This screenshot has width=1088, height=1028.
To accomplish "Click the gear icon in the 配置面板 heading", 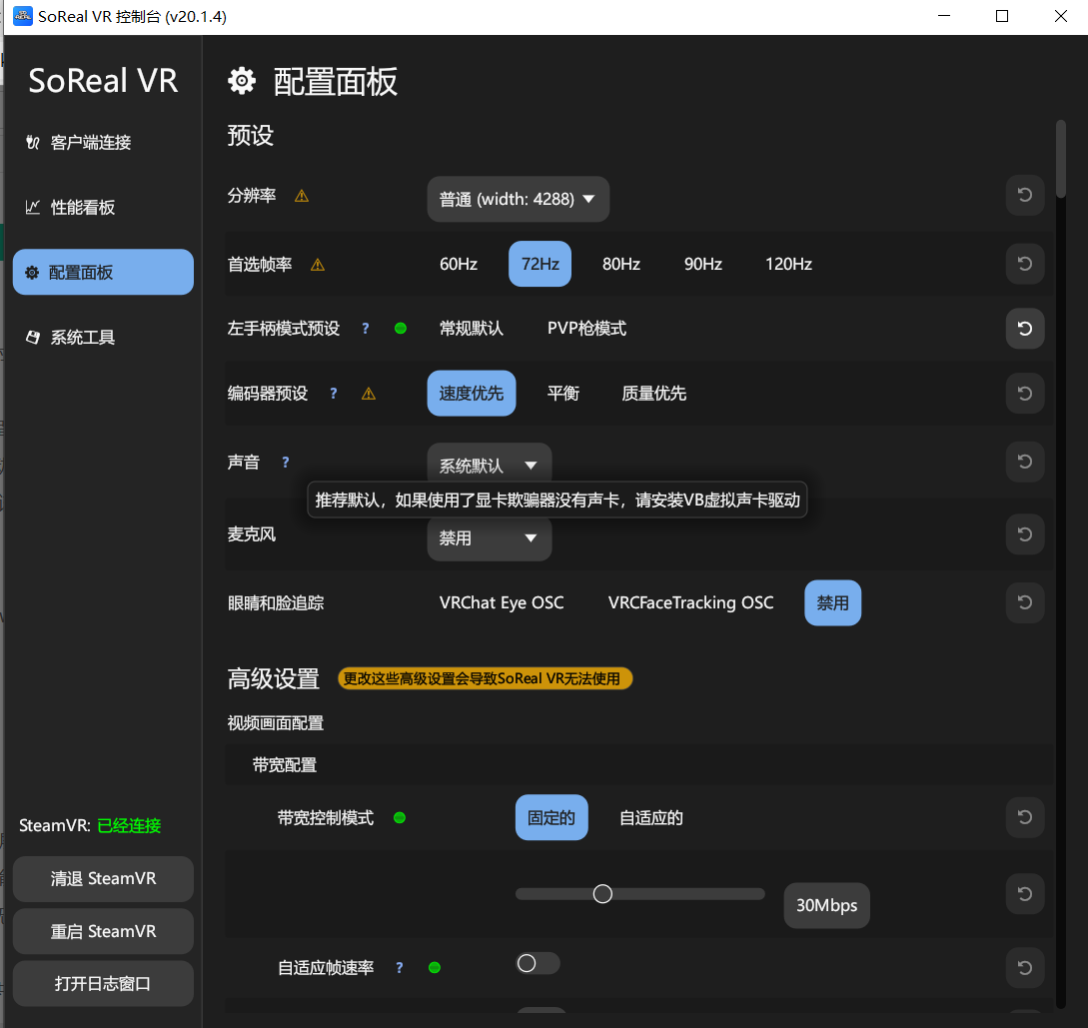I will coord(242,81).
